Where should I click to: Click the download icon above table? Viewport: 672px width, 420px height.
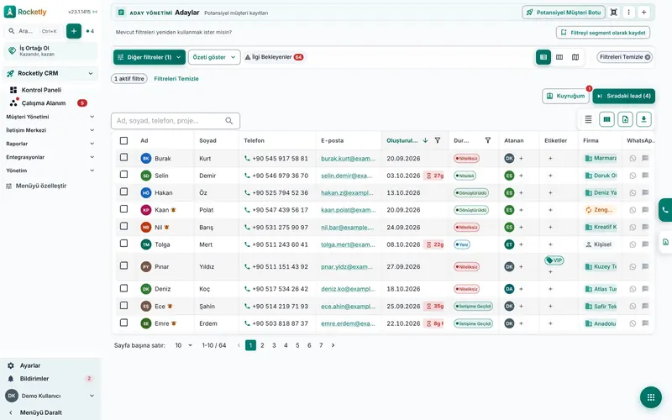tap(643, 119)
